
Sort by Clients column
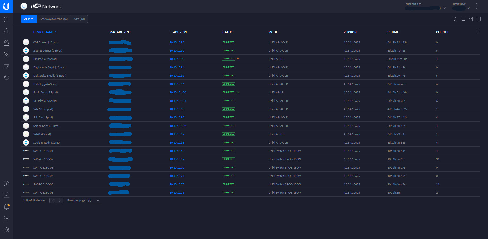click(x=442, y=32)
